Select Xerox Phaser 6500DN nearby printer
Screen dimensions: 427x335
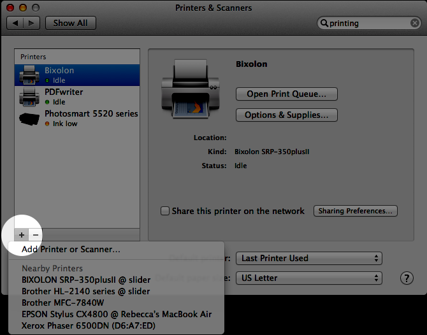[117, 325]
